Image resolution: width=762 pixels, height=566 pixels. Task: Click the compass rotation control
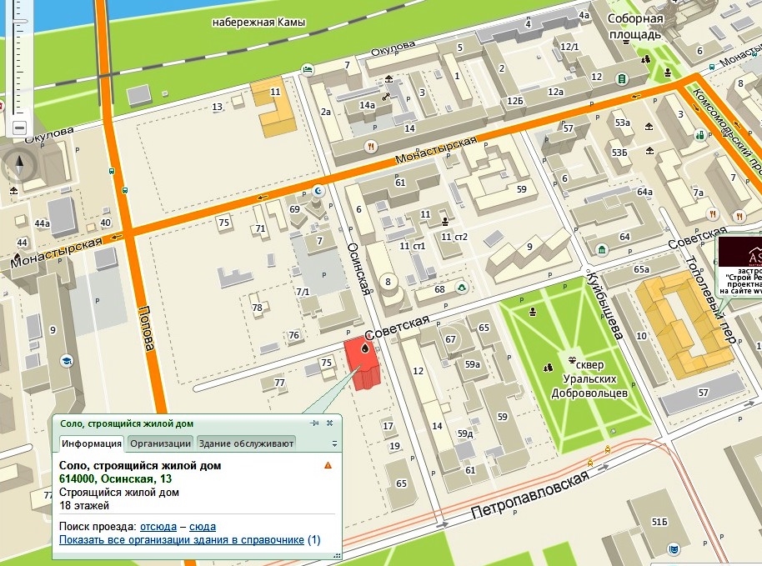(x=20, y=167)
